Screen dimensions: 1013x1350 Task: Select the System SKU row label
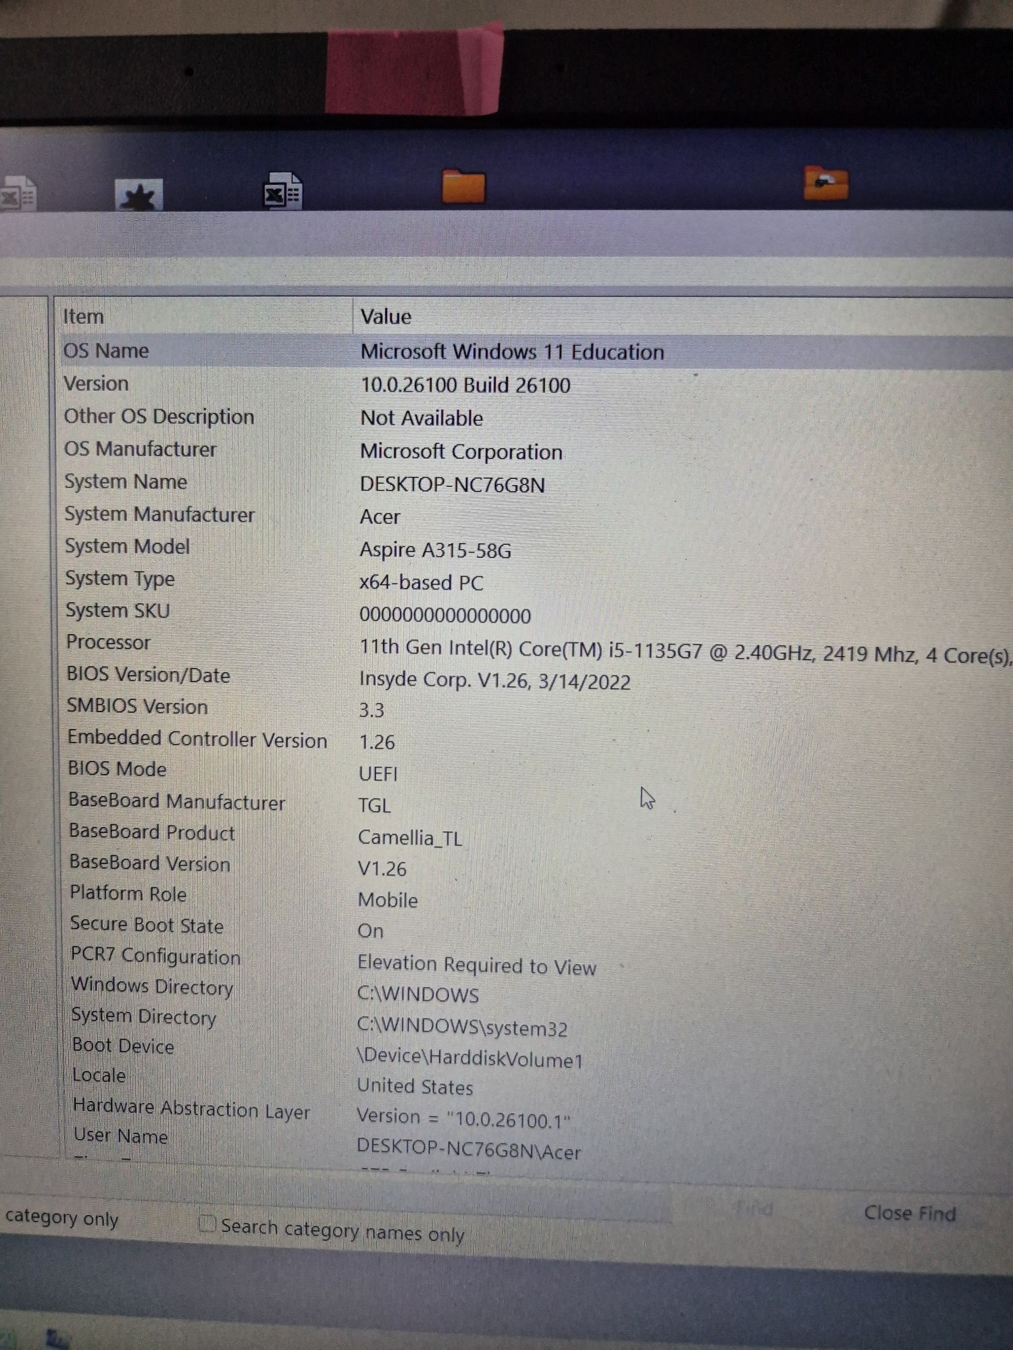coord(118,610)
